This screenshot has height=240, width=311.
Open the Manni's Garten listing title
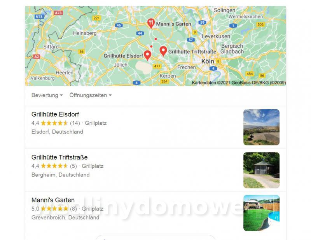[x=53, y=200]
